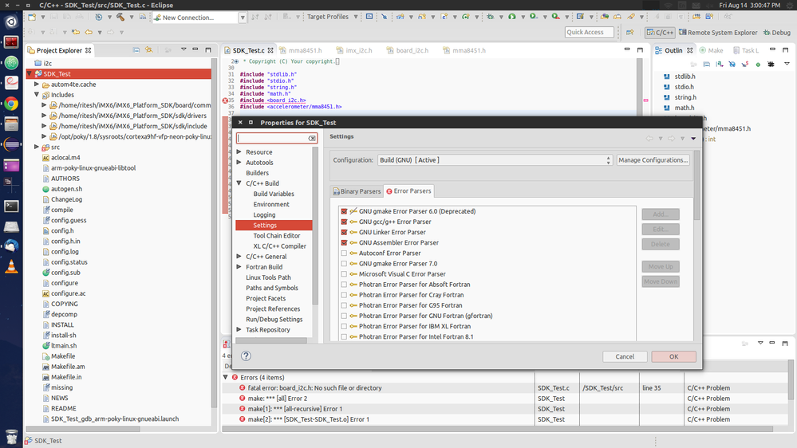Launch Google Chrome from the dock
The height and width of the screenshot is (448, 797).
(11, 104)
